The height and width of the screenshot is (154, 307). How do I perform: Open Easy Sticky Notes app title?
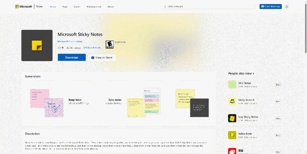pos(248,117)
